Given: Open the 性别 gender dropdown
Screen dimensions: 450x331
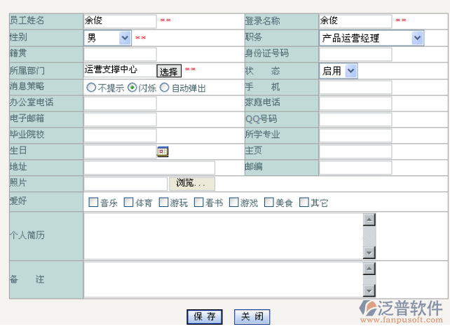Looking at the screenshot, I should click(x=125, y=38).
